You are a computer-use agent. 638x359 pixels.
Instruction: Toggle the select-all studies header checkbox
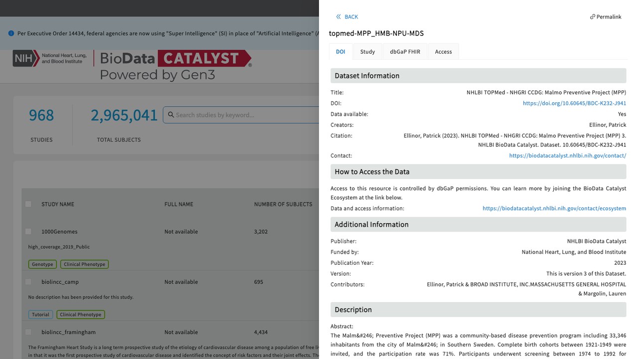(28, 204)
